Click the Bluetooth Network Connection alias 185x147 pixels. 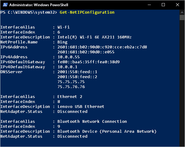[92, 122]
